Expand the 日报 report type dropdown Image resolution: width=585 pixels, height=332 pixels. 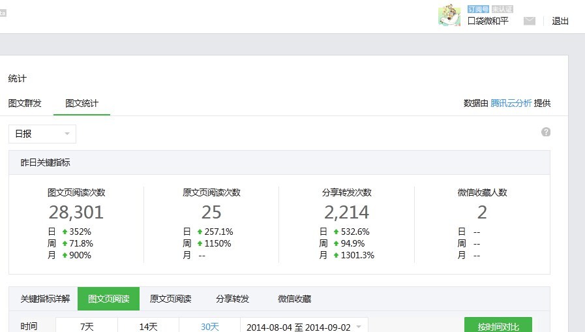click(42, 134)
